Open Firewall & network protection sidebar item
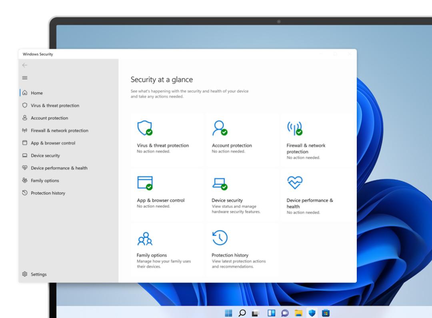The height and width of the screenshot is (318, 432). [59, 131]
